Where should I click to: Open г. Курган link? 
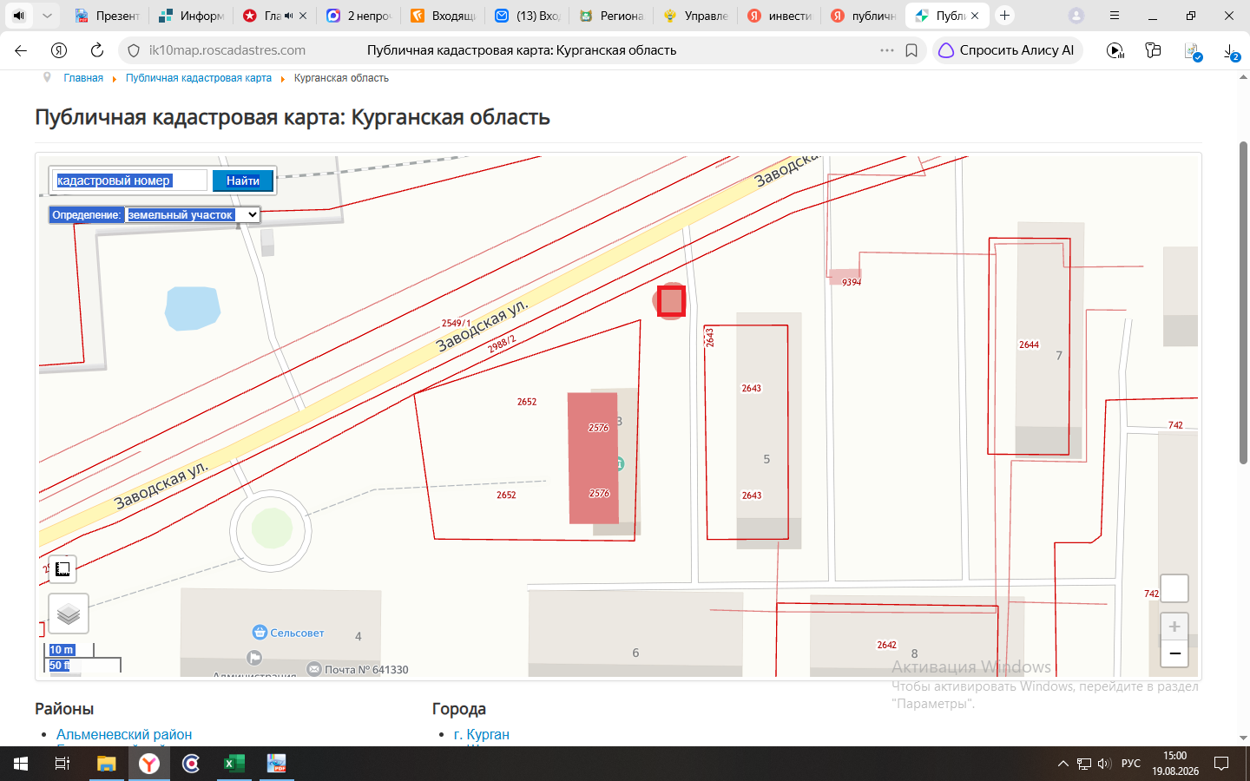point(482,734)
